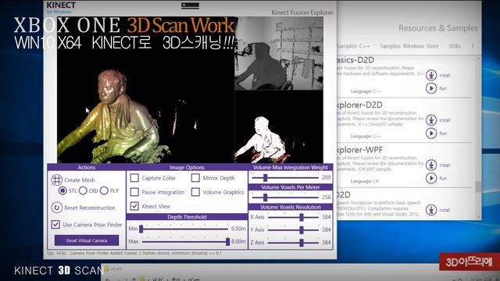The height and width of the screenshot is (281, 500).
Task: Click Install icon for Explorer-D2D sample
Action: coord(431,119)
